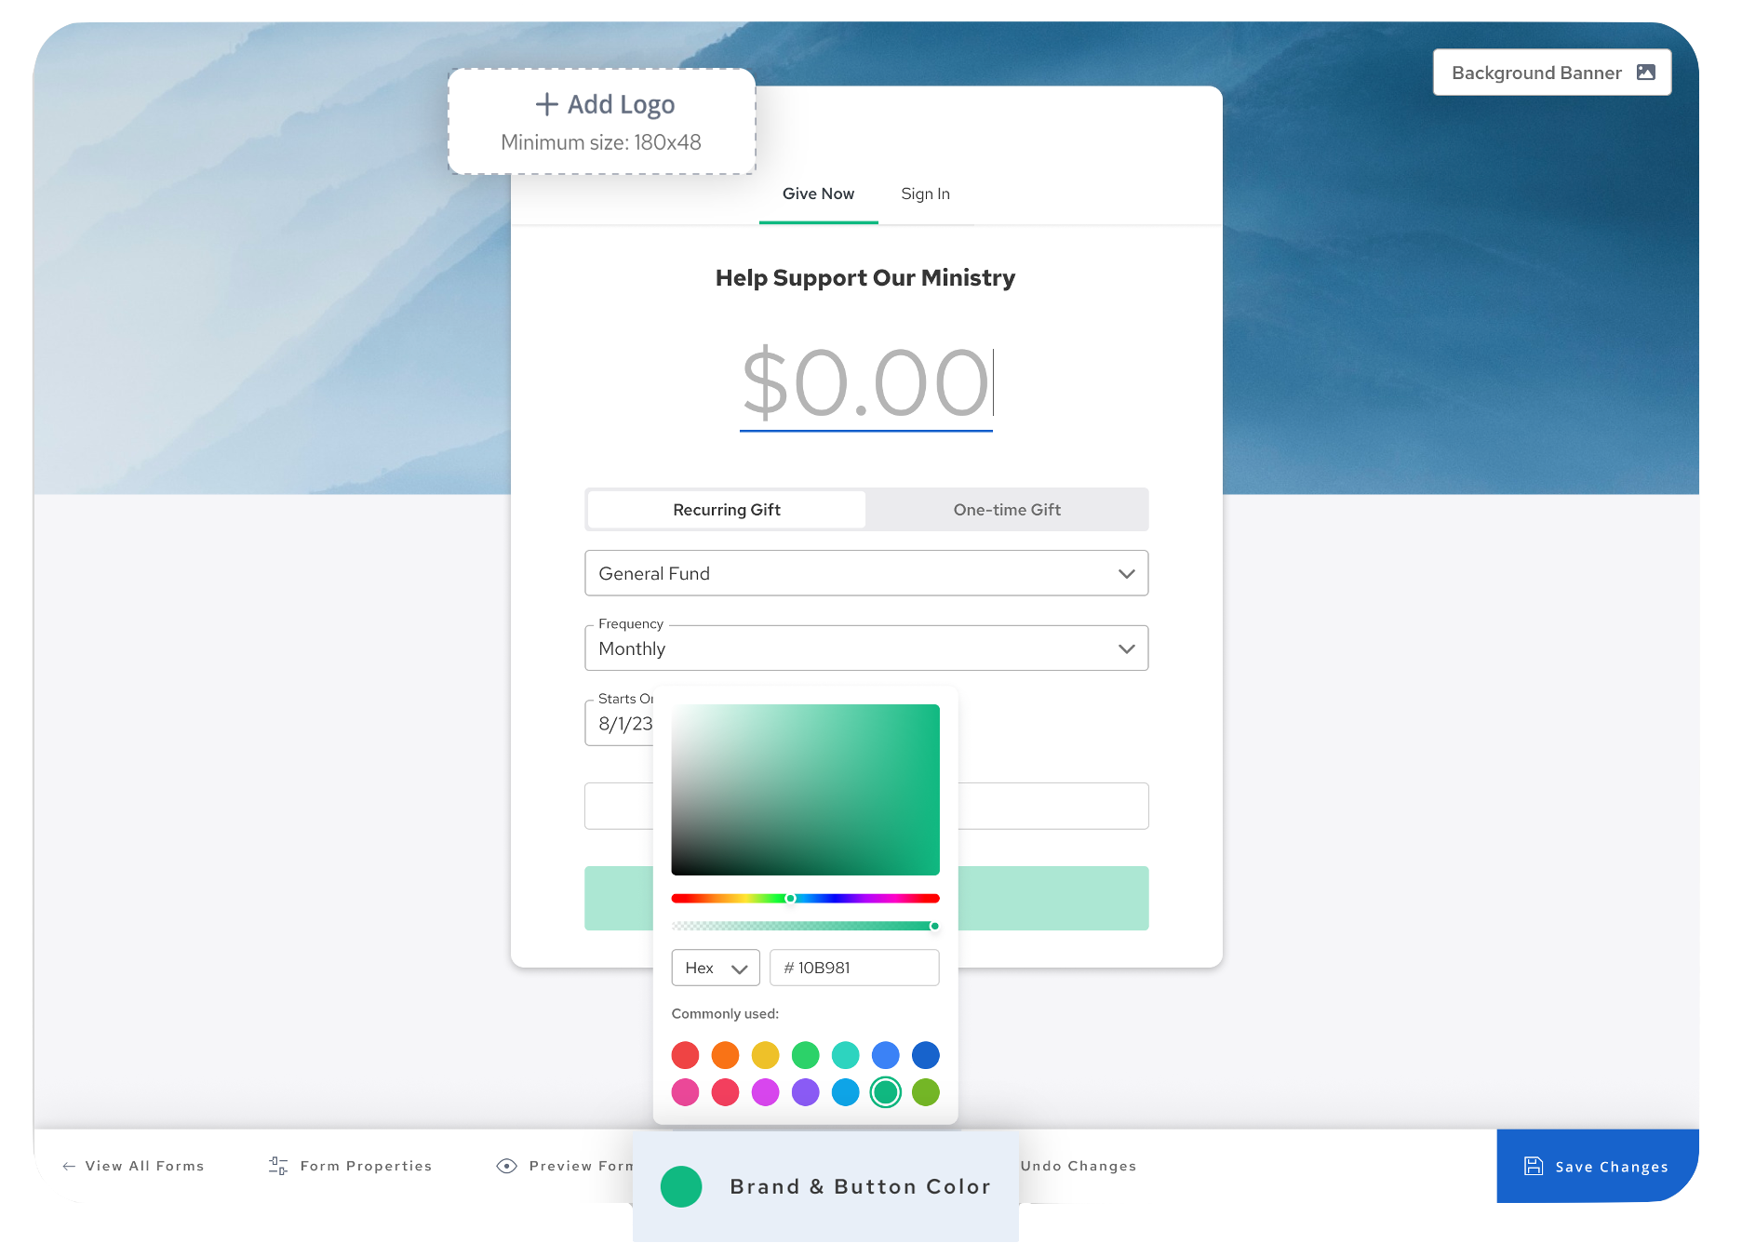Image resolution: width=1742 pixels, height=1256 pixels.
Task: Click the rainbow hue slider handle
Action: (x=790, y=899)
